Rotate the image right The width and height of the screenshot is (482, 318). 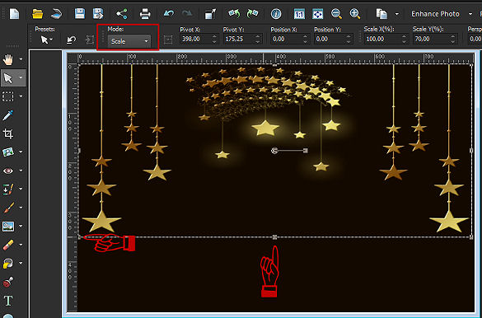pyautogui.click(x=253, y=14)
